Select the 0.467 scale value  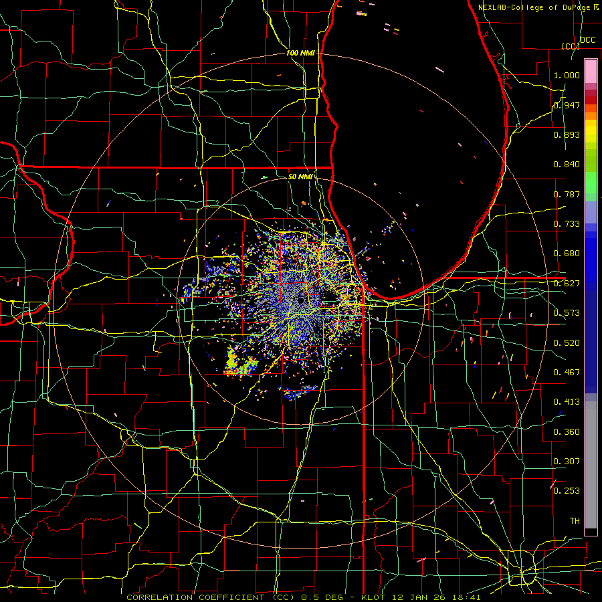tap(567, 373)
